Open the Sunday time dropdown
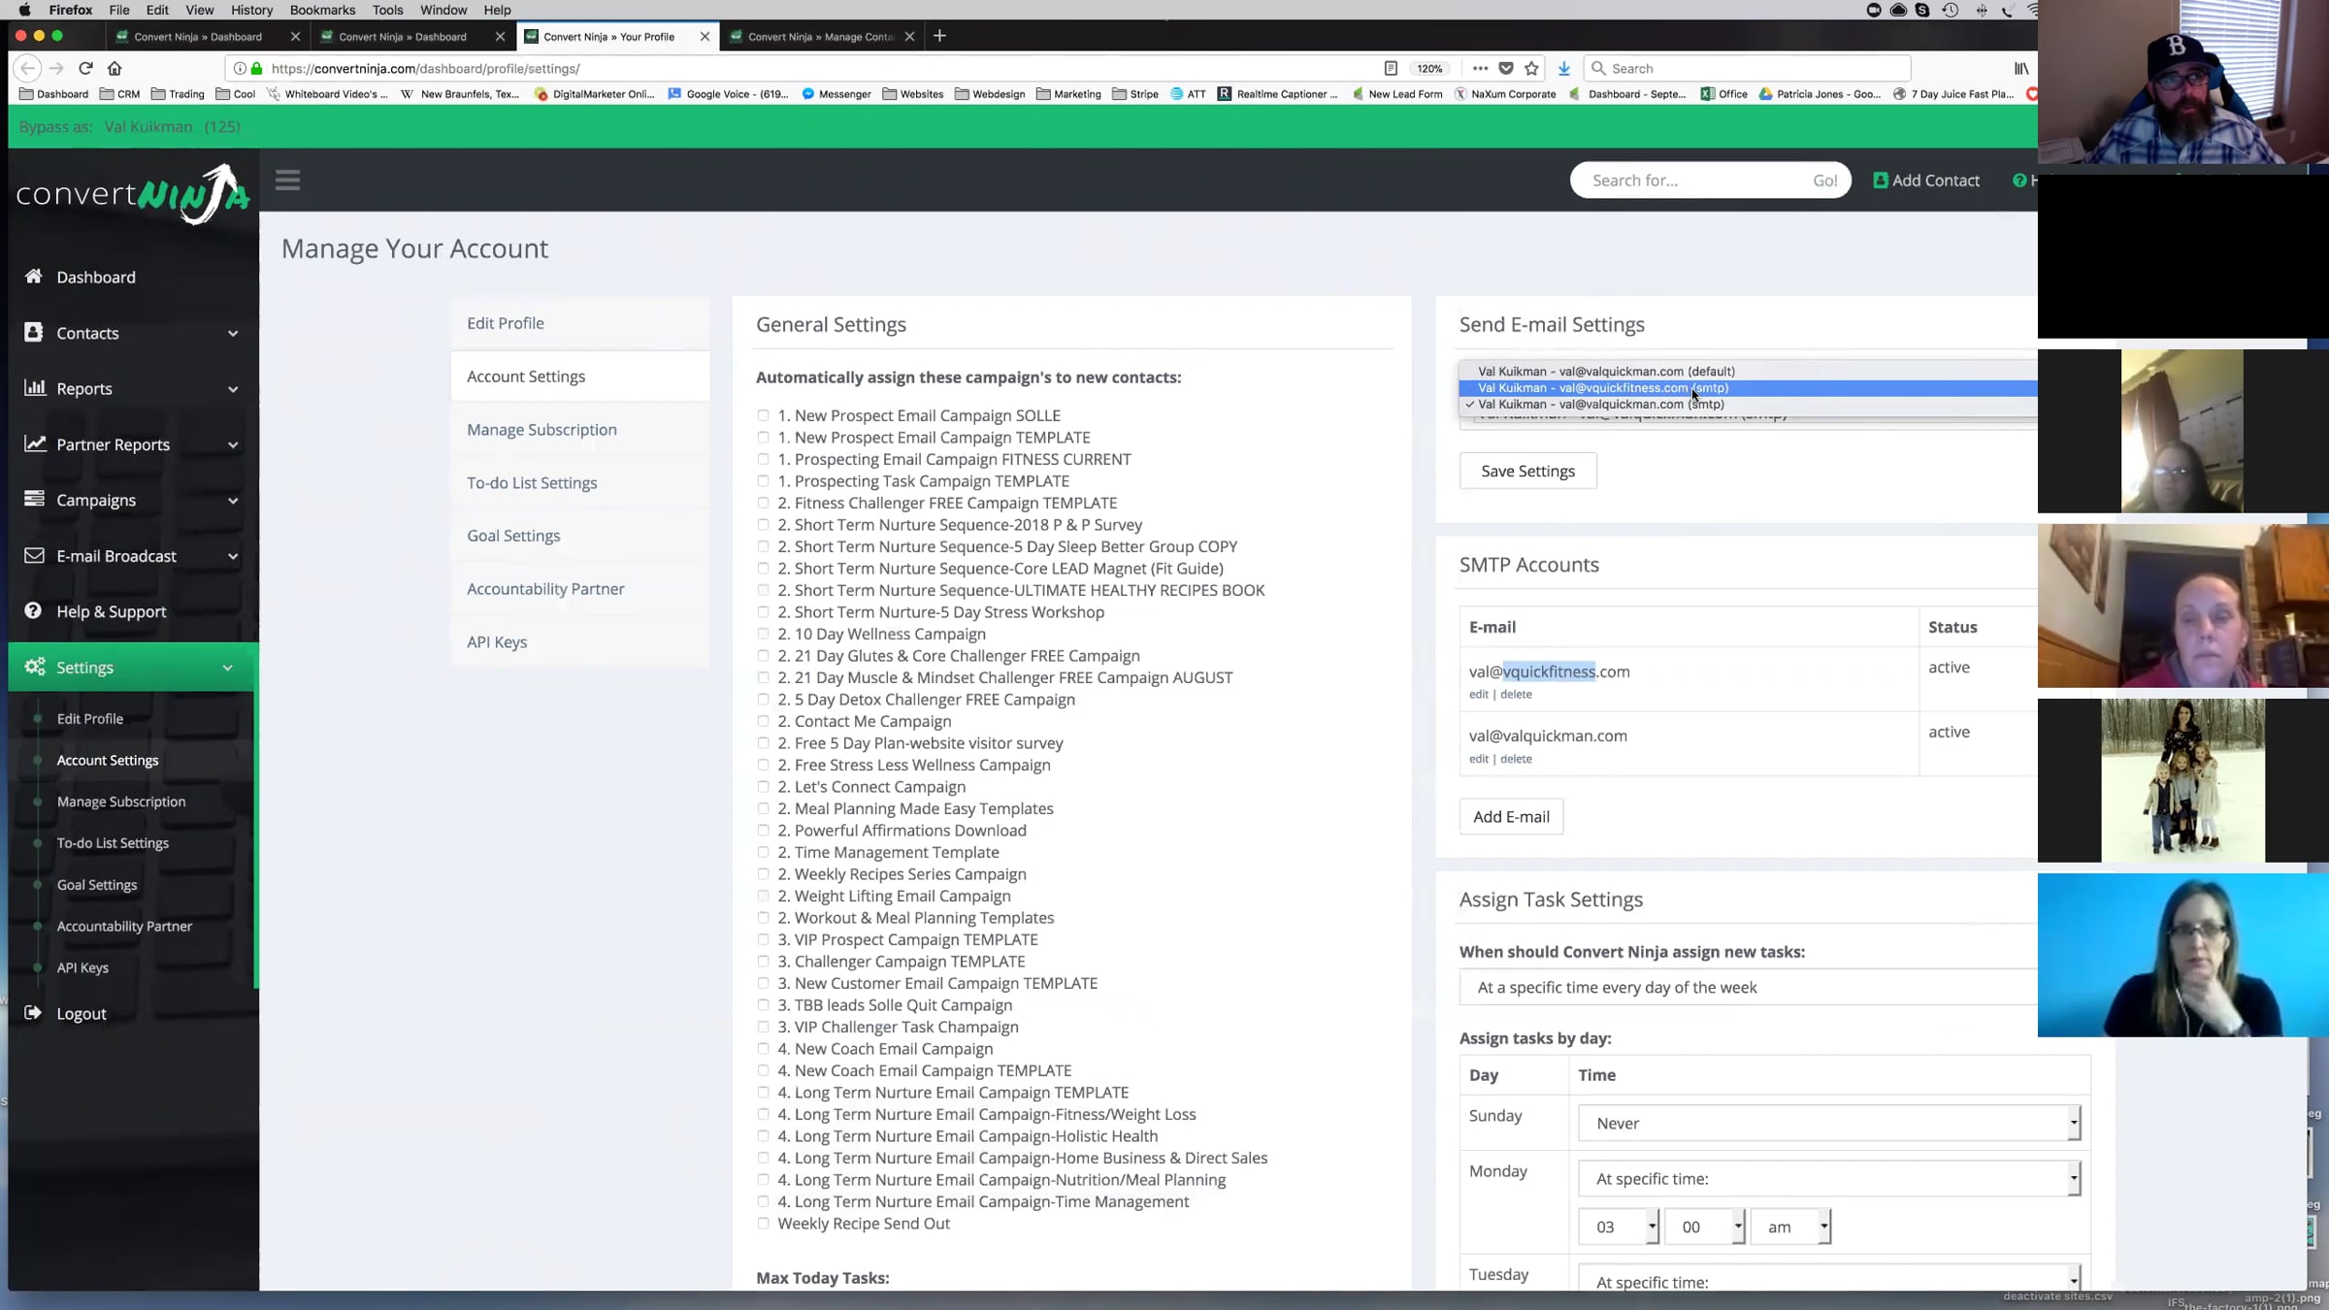 click(x=1828, y=1123)
